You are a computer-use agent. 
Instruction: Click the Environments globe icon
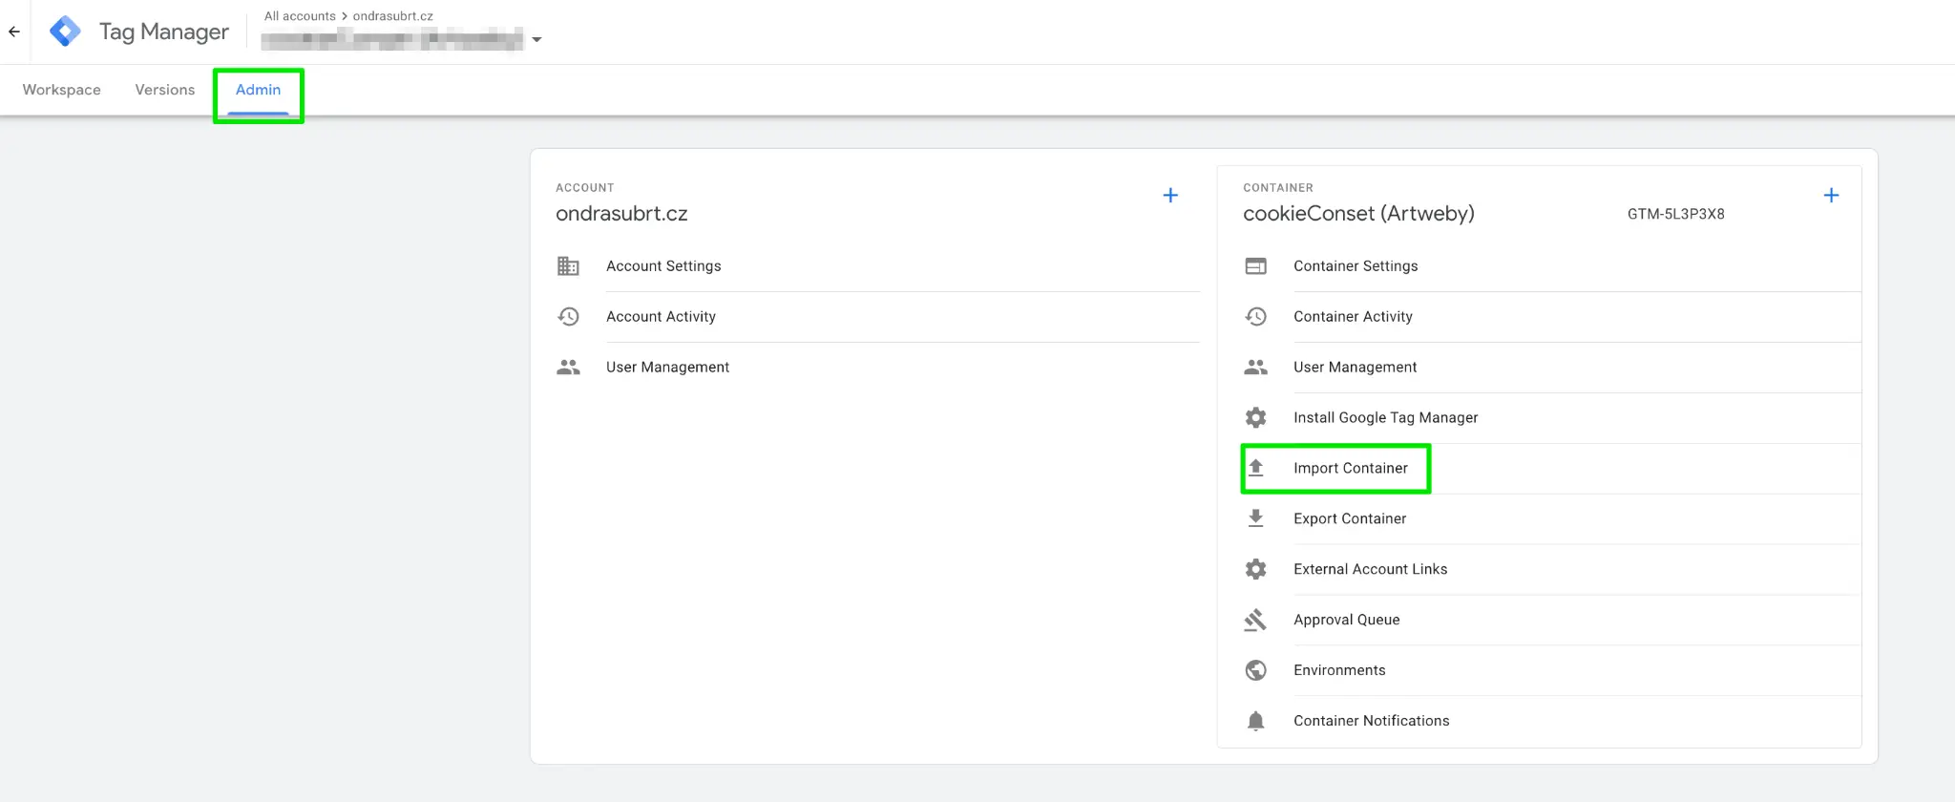[x=1255, y=670]
